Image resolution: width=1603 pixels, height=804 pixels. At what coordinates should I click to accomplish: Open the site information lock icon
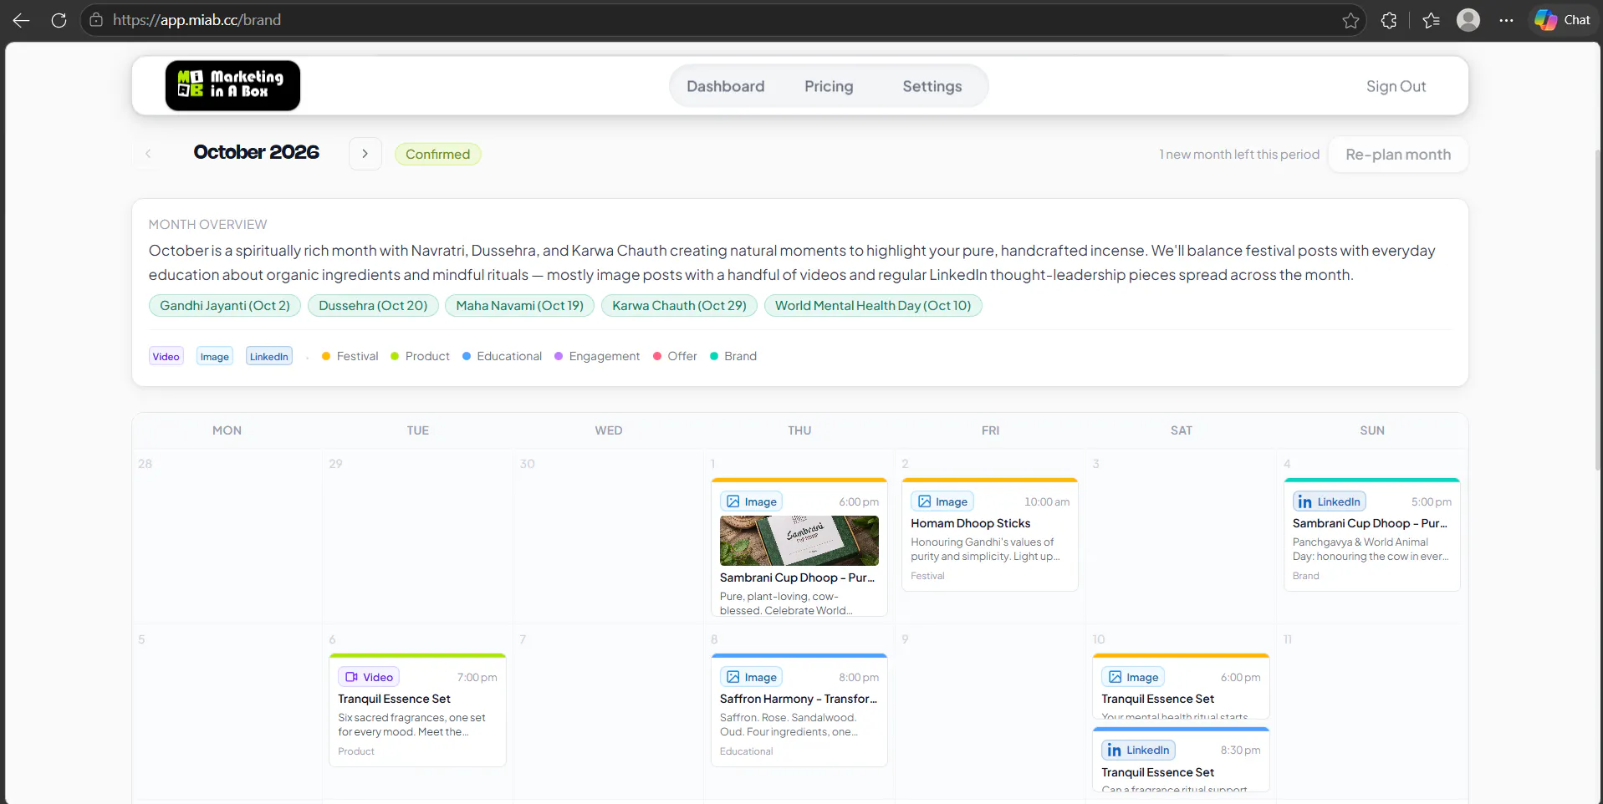tap(96, 20)
